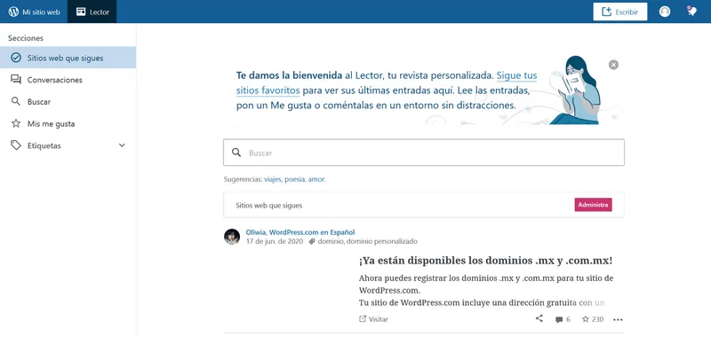The image size is (711, 337).
Task: Open Oliwia, WordPress.com en Español link
Action: tap(300, 232)
